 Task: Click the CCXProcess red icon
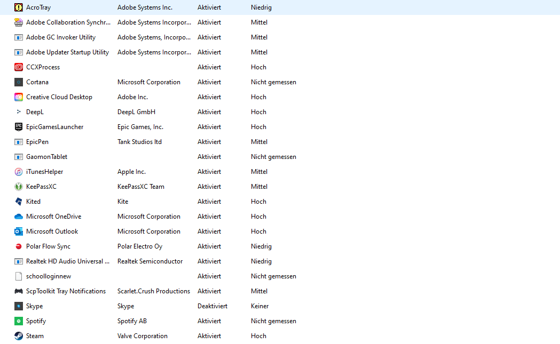(19, 67)
